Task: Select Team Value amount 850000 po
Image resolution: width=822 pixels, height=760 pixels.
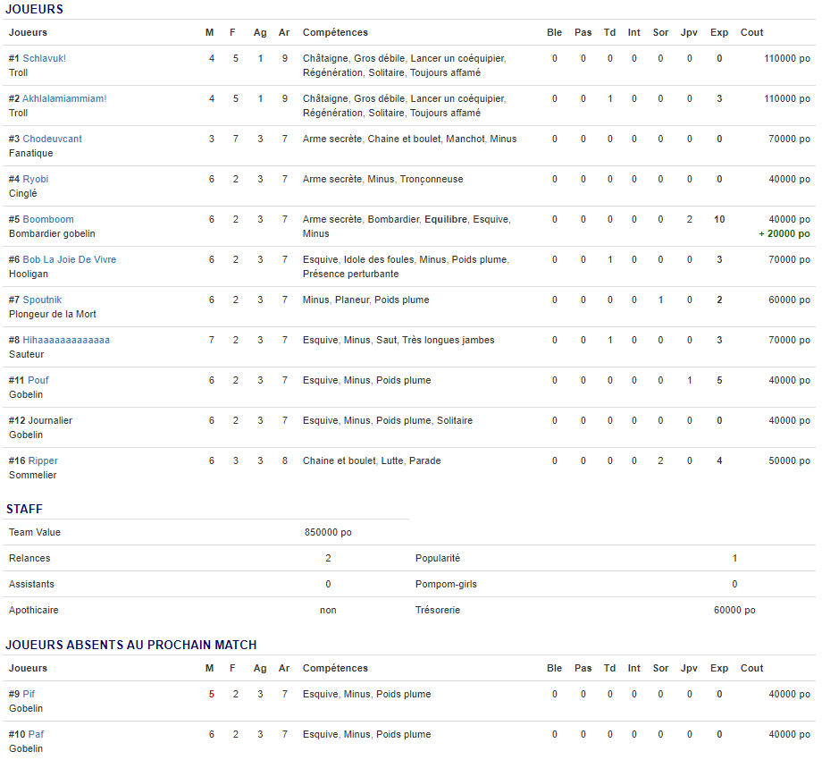Action: [328, 532]
